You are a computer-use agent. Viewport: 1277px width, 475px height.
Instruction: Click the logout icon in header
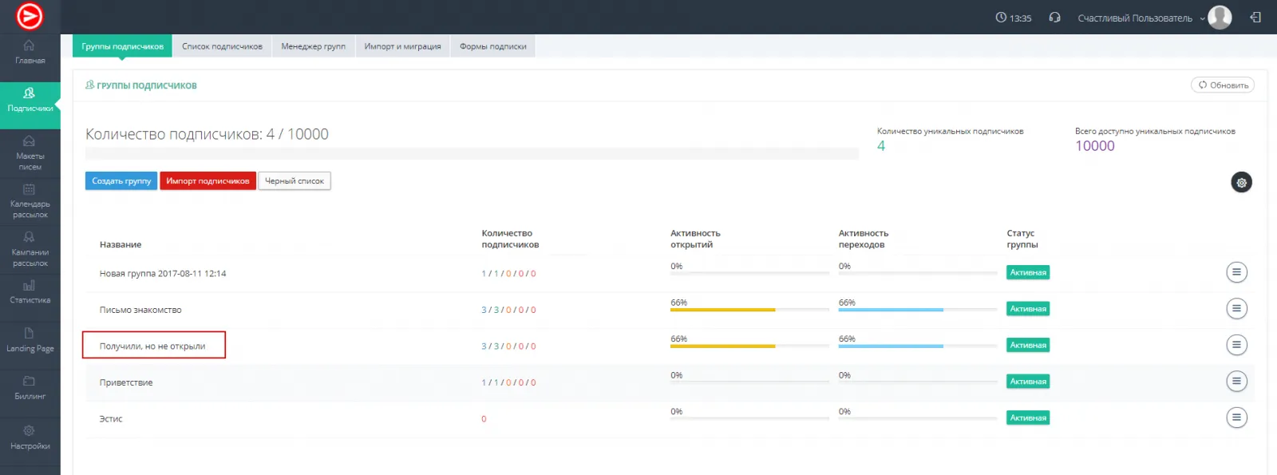(1255, 18)
